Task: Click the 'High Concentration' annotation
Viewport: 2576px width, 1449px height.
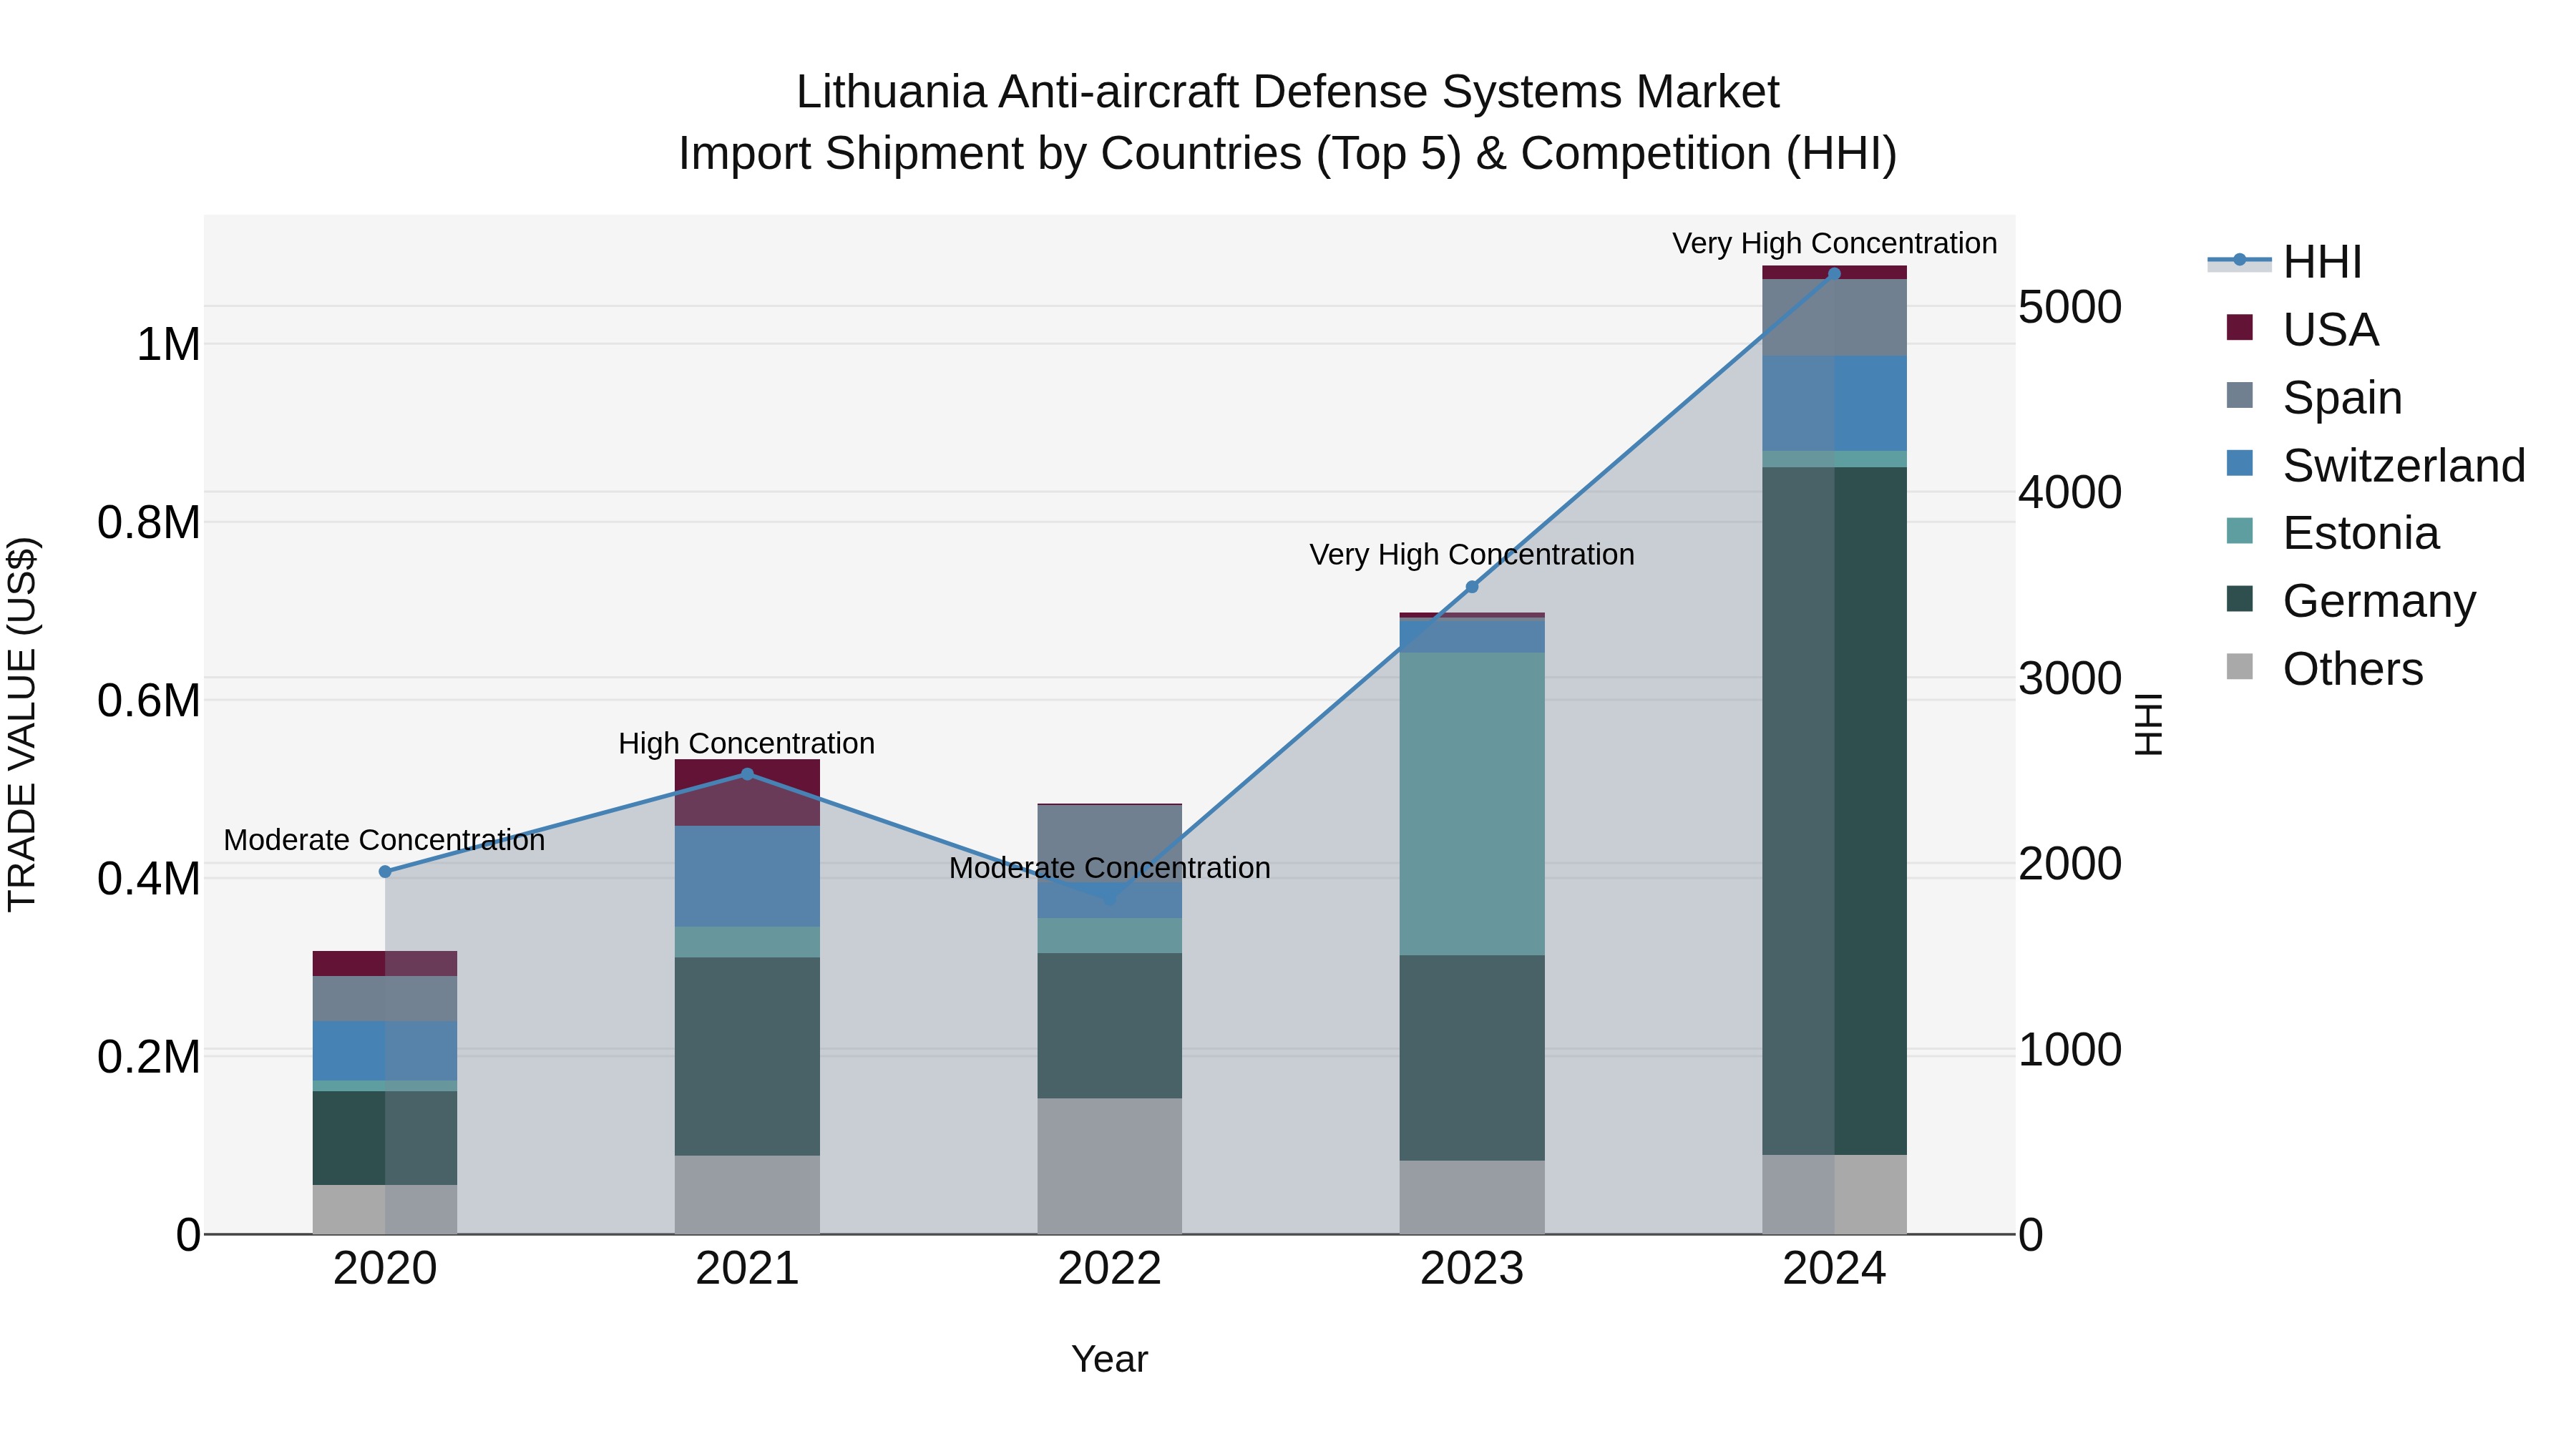Action: coord(747,744)
